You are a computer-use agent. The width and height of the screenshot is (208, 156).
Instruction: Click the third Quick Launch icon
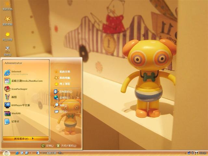coord(27,153)
